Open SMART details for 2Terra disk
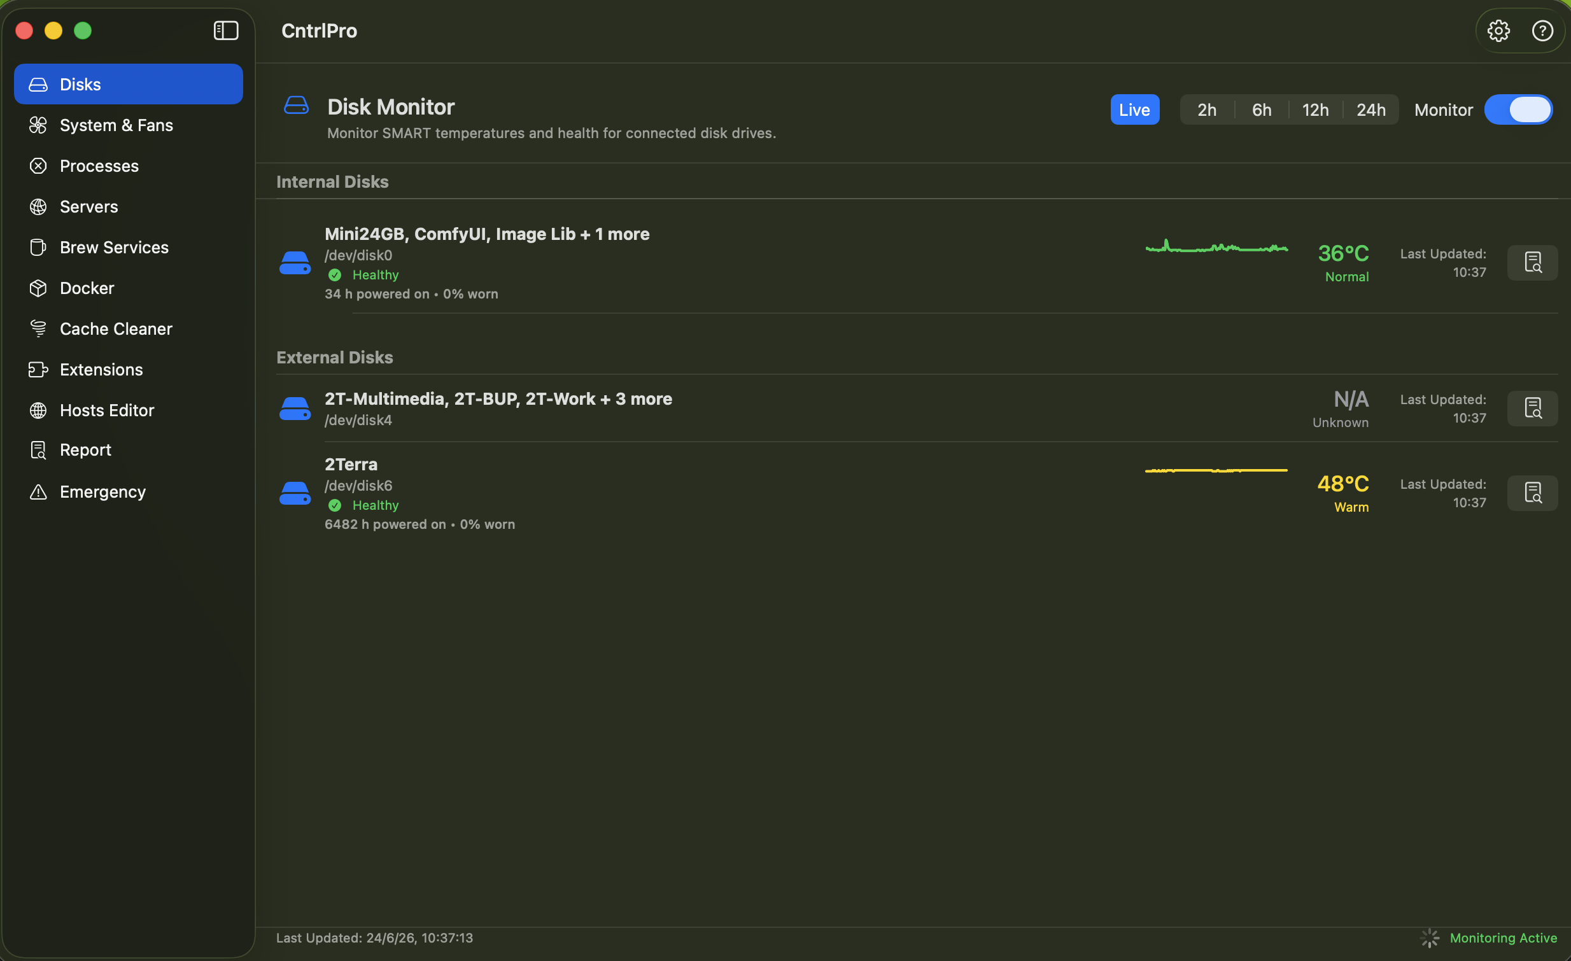Viewport: 1571px width, 961px height. [1532, 493]
